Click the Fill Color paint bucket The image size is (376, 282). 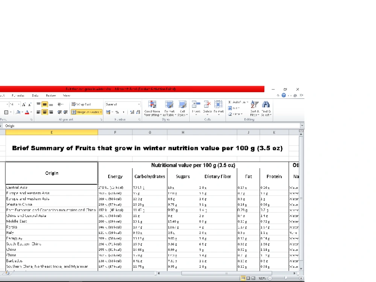(18, 112)
